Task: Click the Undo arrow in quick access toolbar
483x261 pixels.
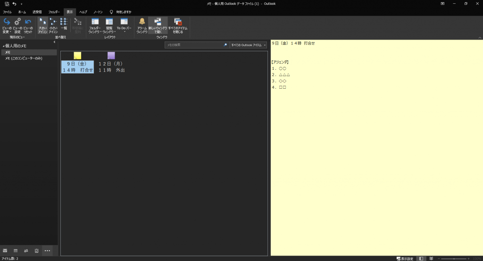Action: [15, 4]
